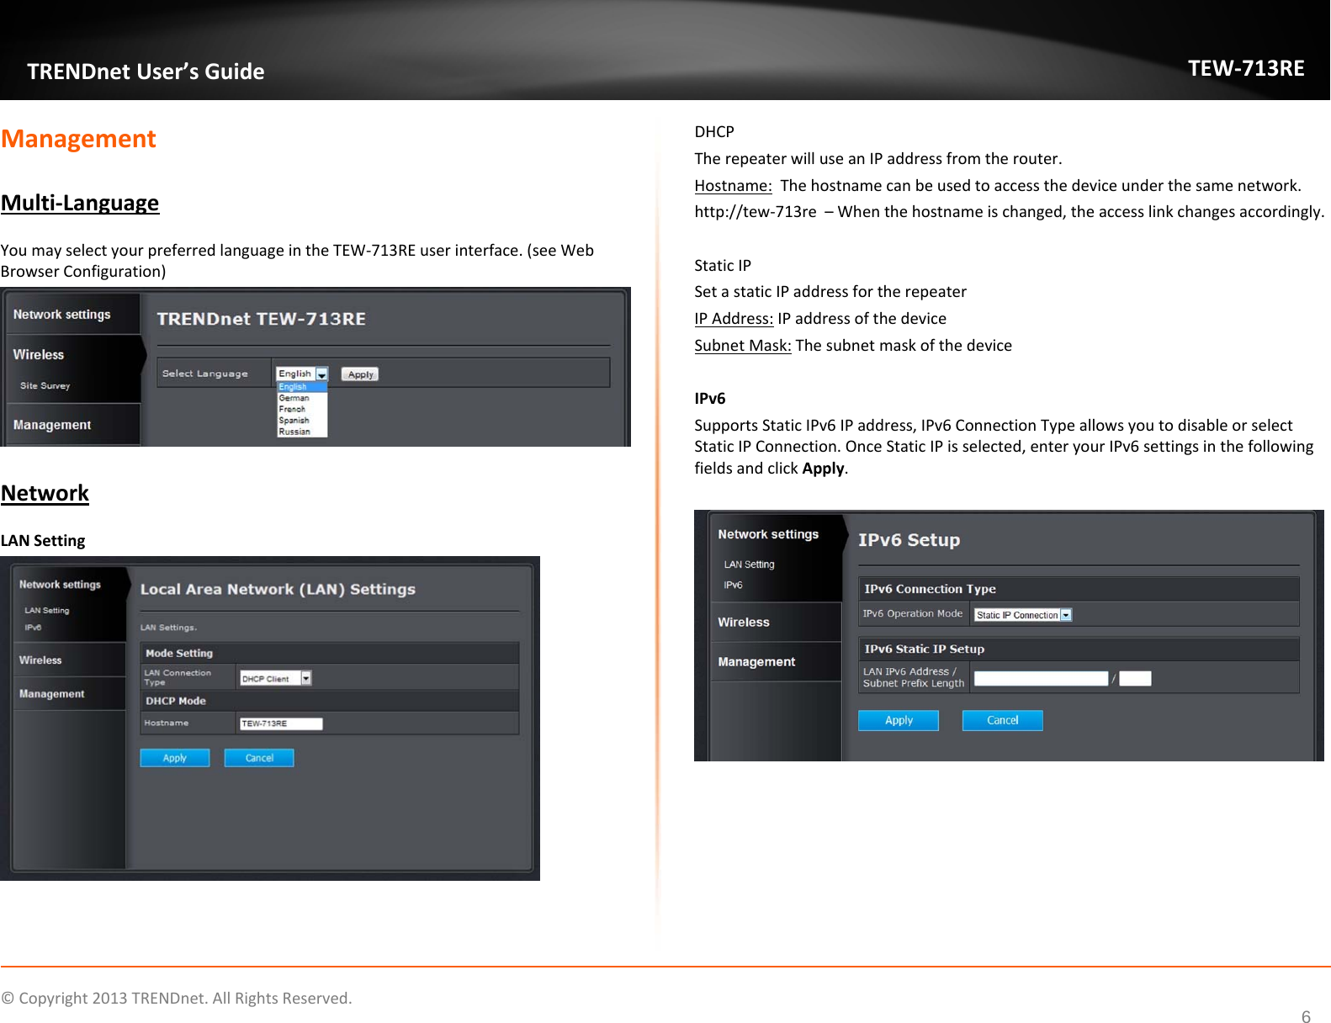Click the underlined Subnet Mask: term
Screen dimensions: 1331x1023
click(743, 345)
